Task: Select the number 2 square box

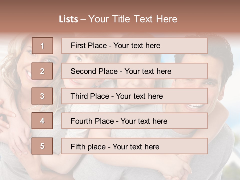Action: pyautogui.click(x=42, y=71)
